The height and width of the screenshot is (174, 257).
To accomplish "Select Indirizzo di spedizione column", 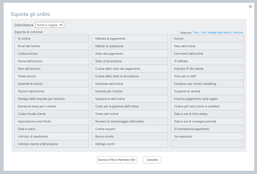I will click(x=52, y=136).
